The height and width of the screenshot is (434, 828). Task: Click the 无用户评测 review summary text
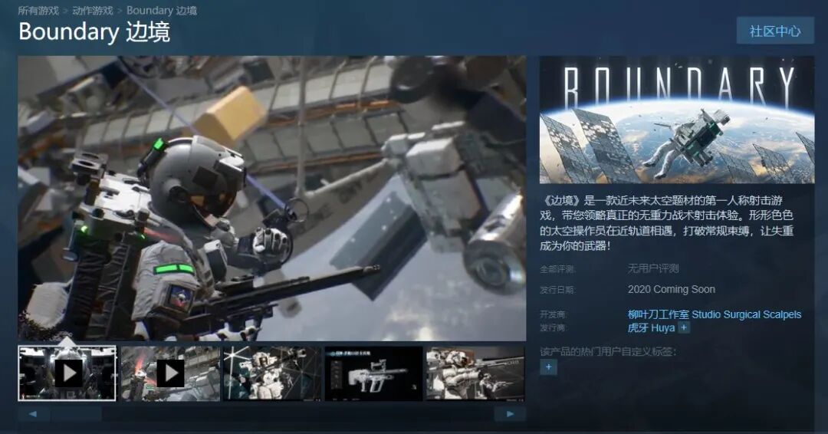click(x=653, y=268)
